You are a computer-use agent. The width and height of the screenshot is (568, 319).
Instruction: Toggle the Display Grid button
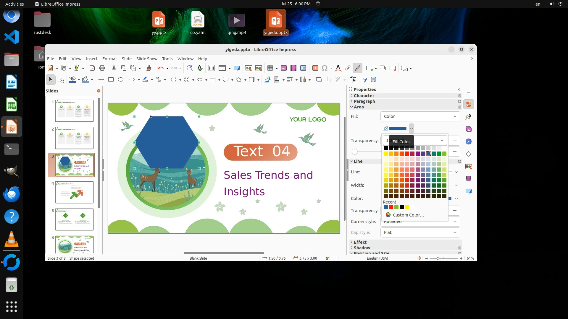211,68
